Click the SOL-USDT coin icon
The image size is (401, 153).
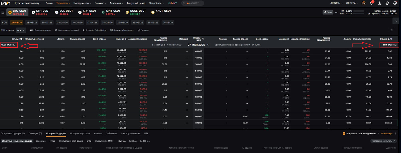coord(56,12)
